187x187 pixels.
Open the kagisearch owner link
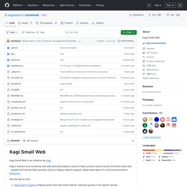[x=15, y=15]
